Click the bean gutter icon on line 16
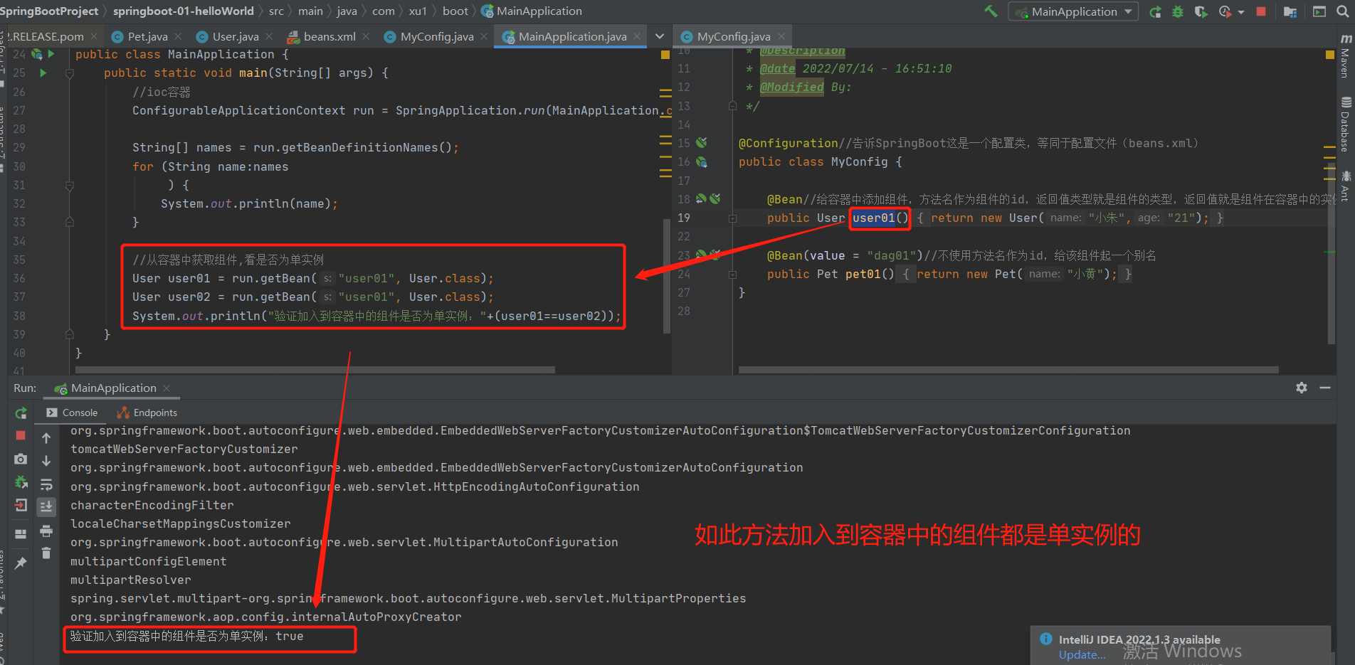 (702, 162)
